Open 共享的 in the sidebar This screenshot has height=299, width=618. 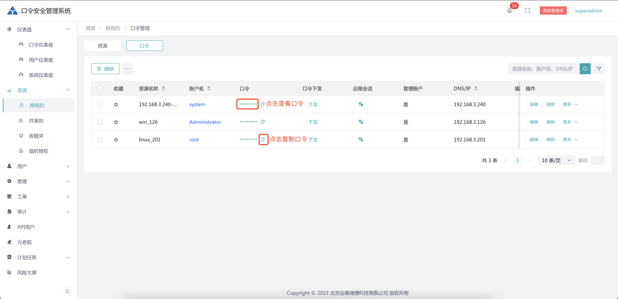tap(36, 121)
